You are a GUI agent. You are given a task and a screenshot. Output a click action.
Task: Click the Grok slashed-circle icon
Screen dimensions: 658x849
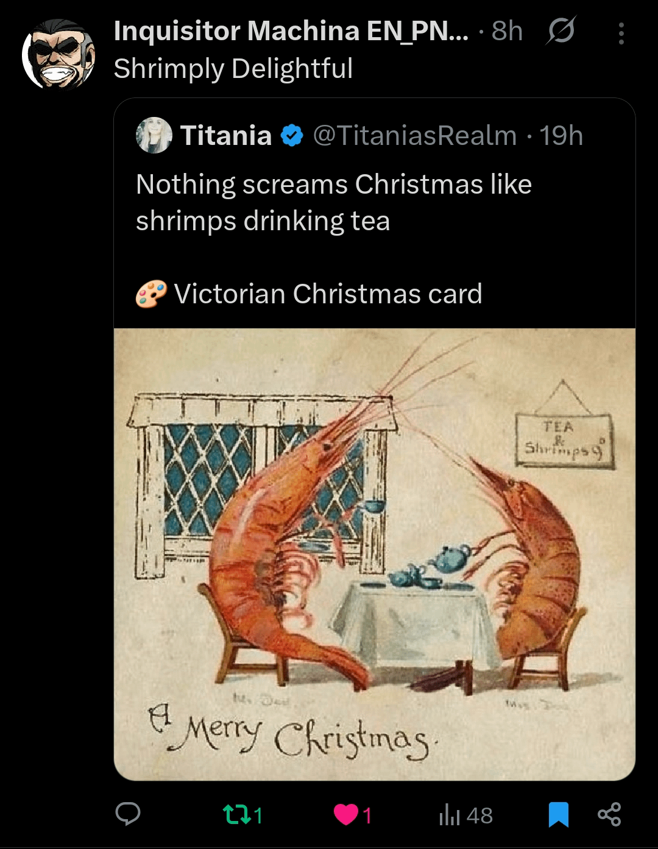[x=561, y=30]
